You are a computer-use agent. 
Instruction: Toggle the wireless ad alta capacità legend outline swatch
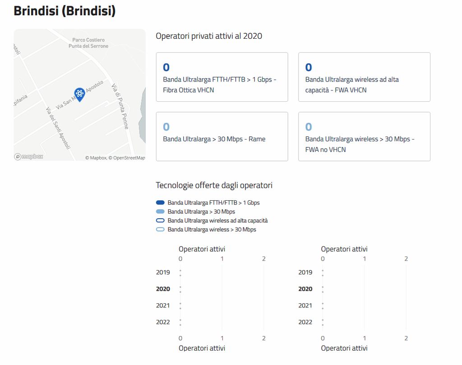pos(160,221)
